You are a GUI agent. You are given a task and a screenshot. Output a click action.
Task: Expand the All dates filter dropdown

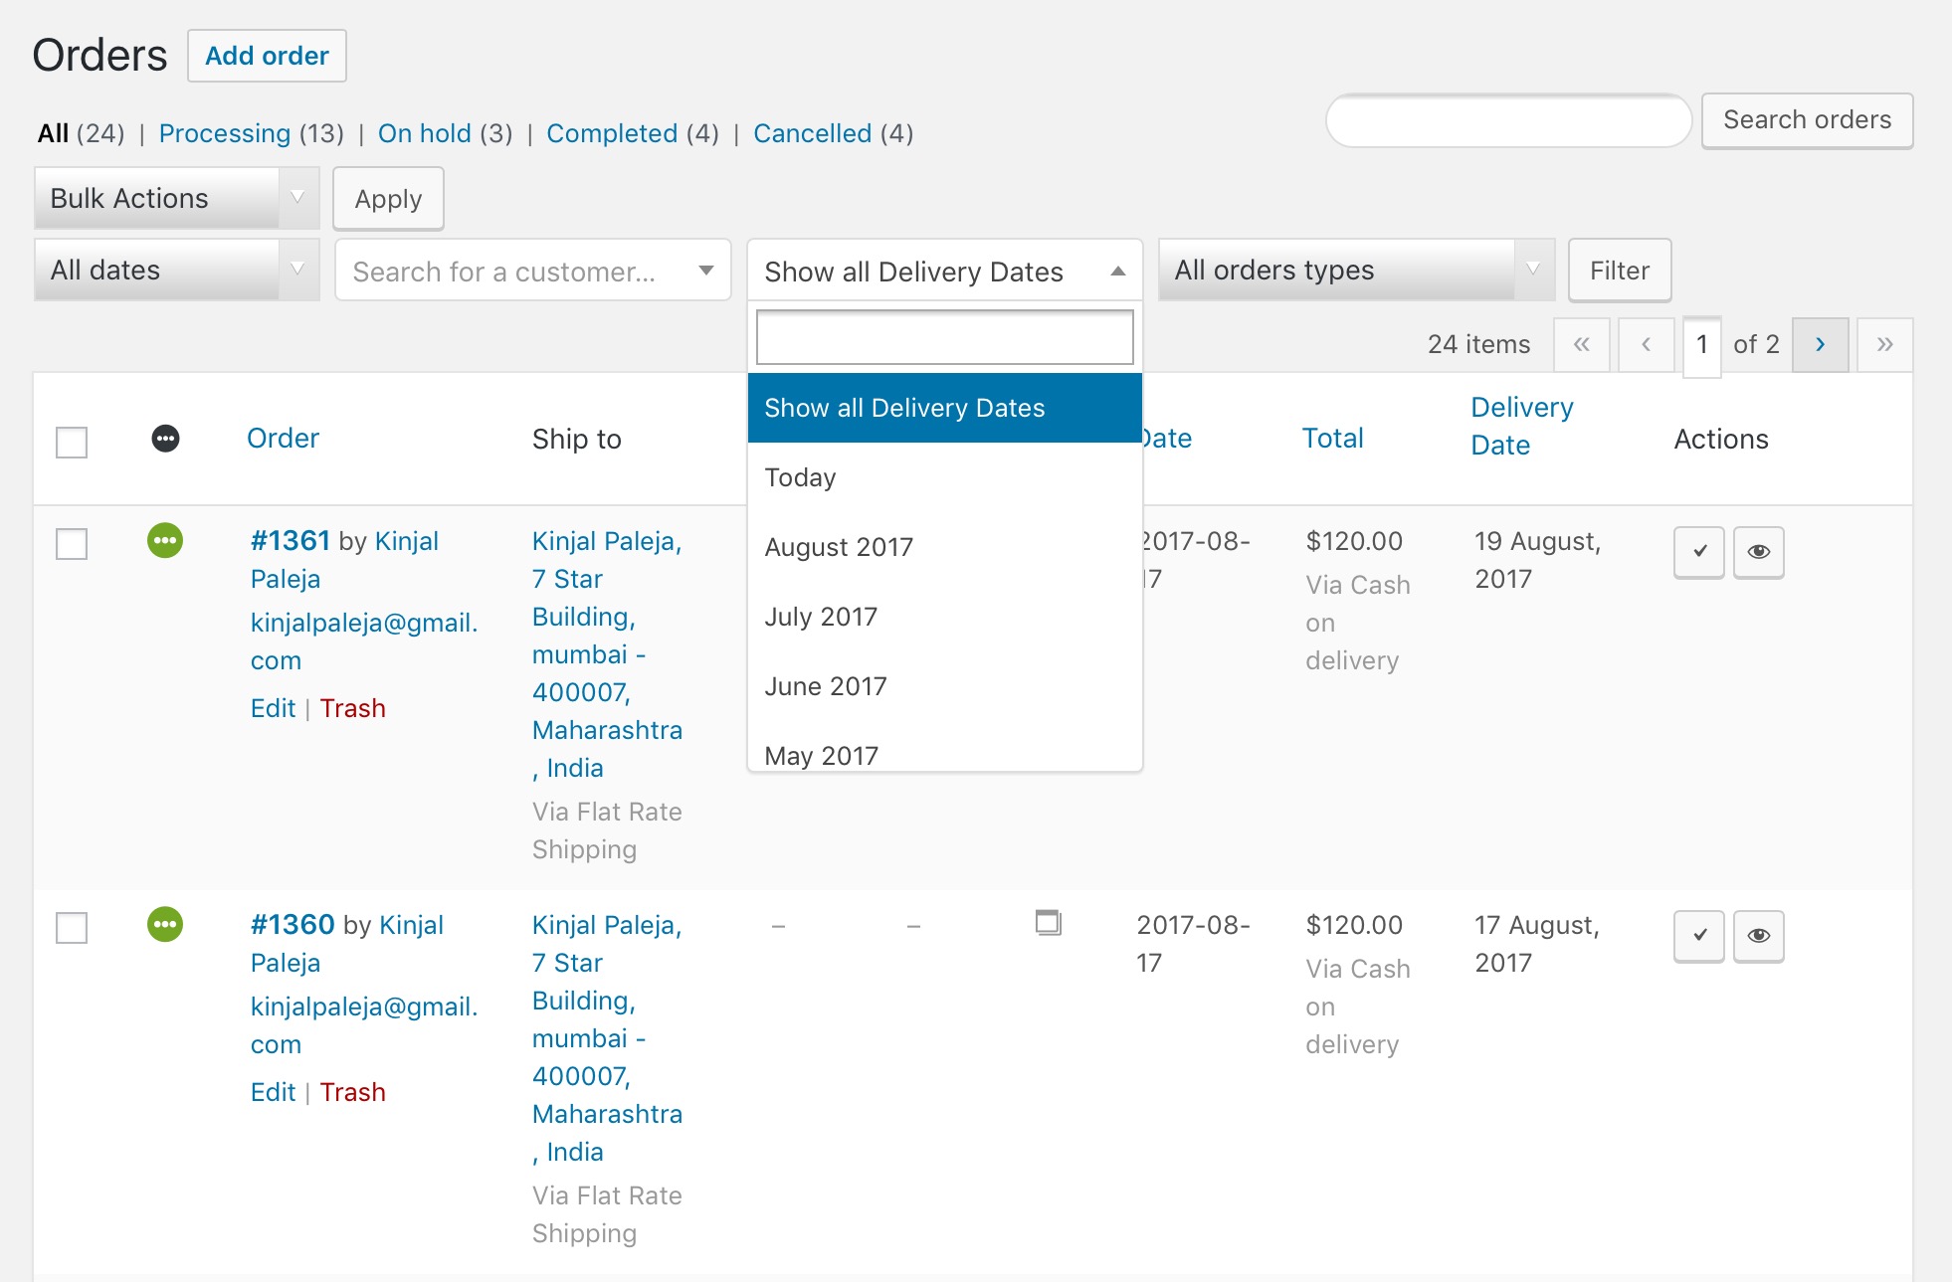(x=172, y=271)
